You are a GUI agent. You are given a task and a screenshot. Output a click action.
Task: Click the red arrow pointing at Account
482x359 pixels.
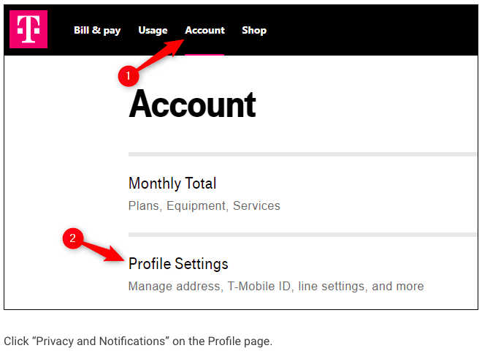(x=161, y=54)
